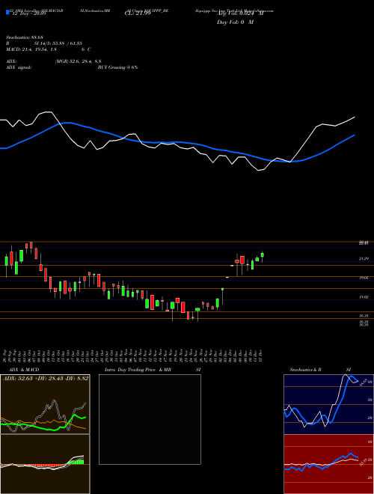Screen dimensions: 374x494
Task: Click the 'Avg Vol: 0.024 M' label
Action: (x=239, y=13)
